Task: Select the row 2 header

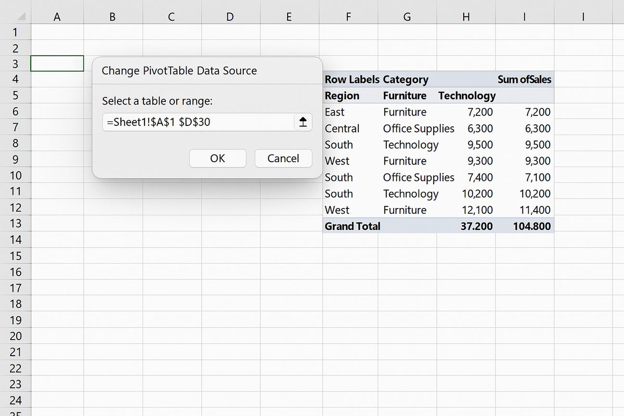Action: click(x=15, y=48)
